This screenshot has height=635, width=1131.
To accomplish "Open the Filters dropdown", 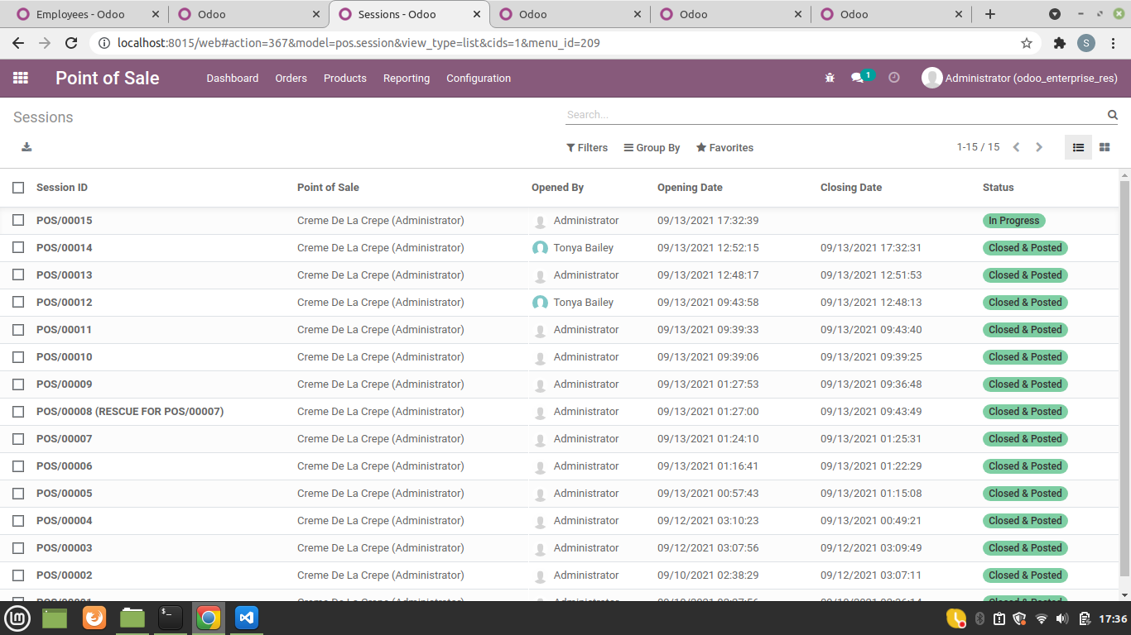I will [x=587, y=147].
